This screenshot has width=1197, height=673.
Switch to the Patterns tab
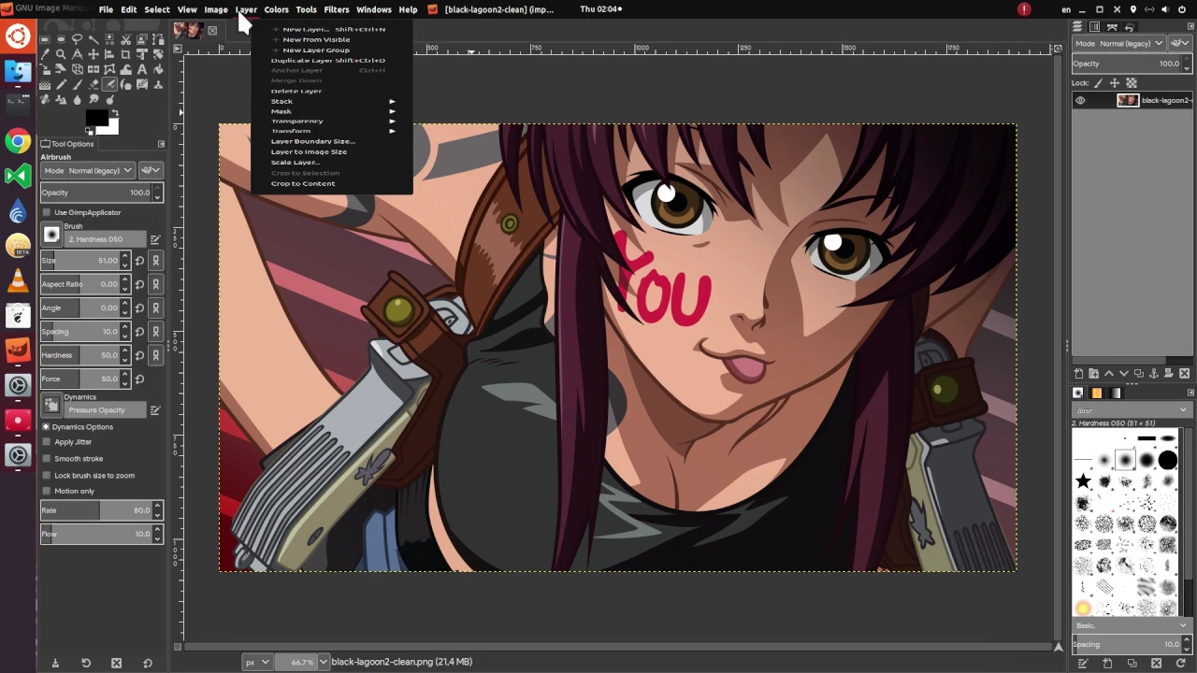1097,394
